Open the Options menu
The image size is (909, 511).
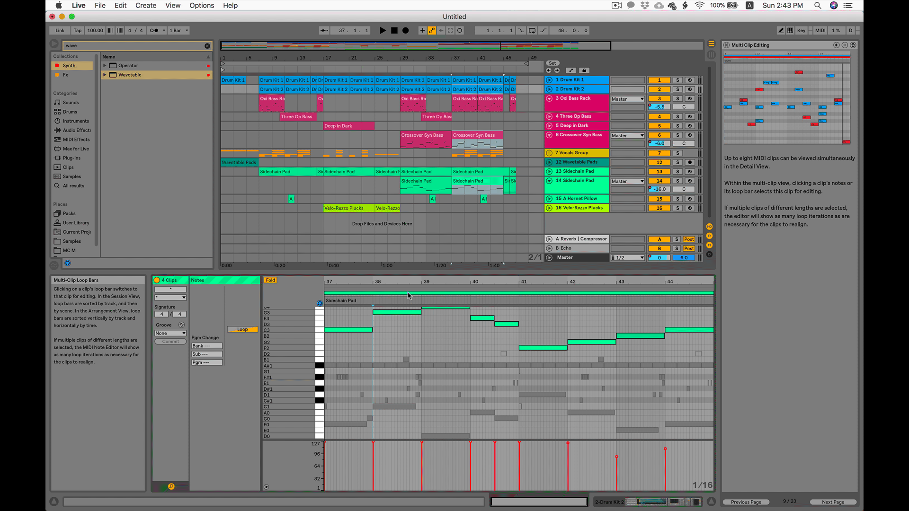[202, 5]
